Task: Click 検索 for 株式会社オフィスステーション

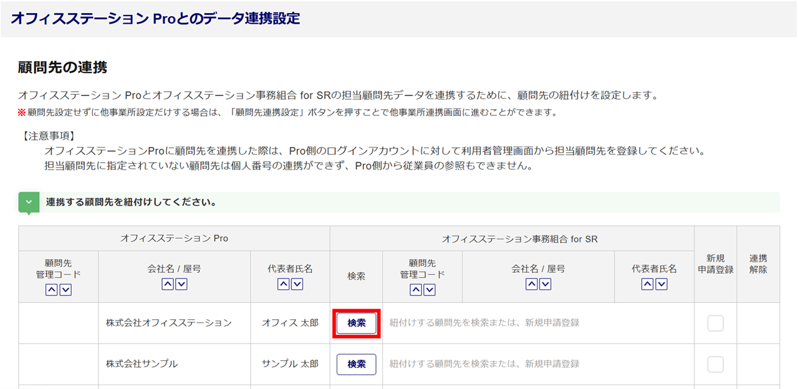Action: (x=357, y=323)
